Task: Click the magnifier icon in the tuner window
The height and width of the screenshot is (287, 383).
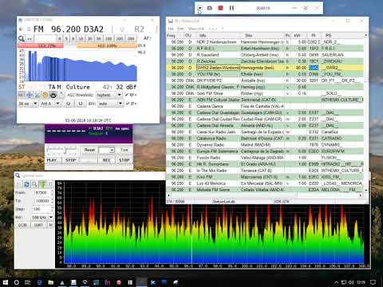Action: click(22, 38)
